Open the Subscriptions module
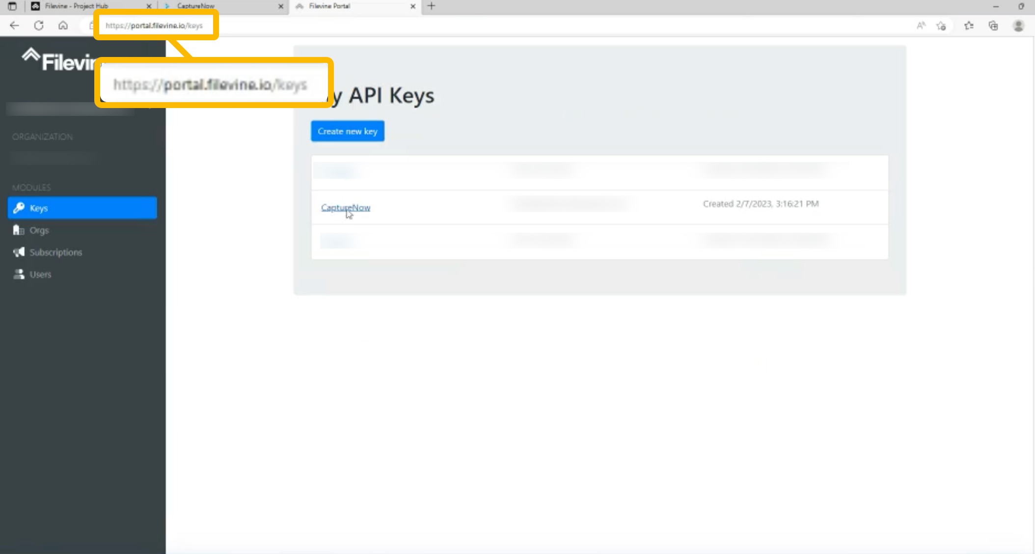Image resolution: width=1035 pixels, height=554 pixels. tap(55, 252)
